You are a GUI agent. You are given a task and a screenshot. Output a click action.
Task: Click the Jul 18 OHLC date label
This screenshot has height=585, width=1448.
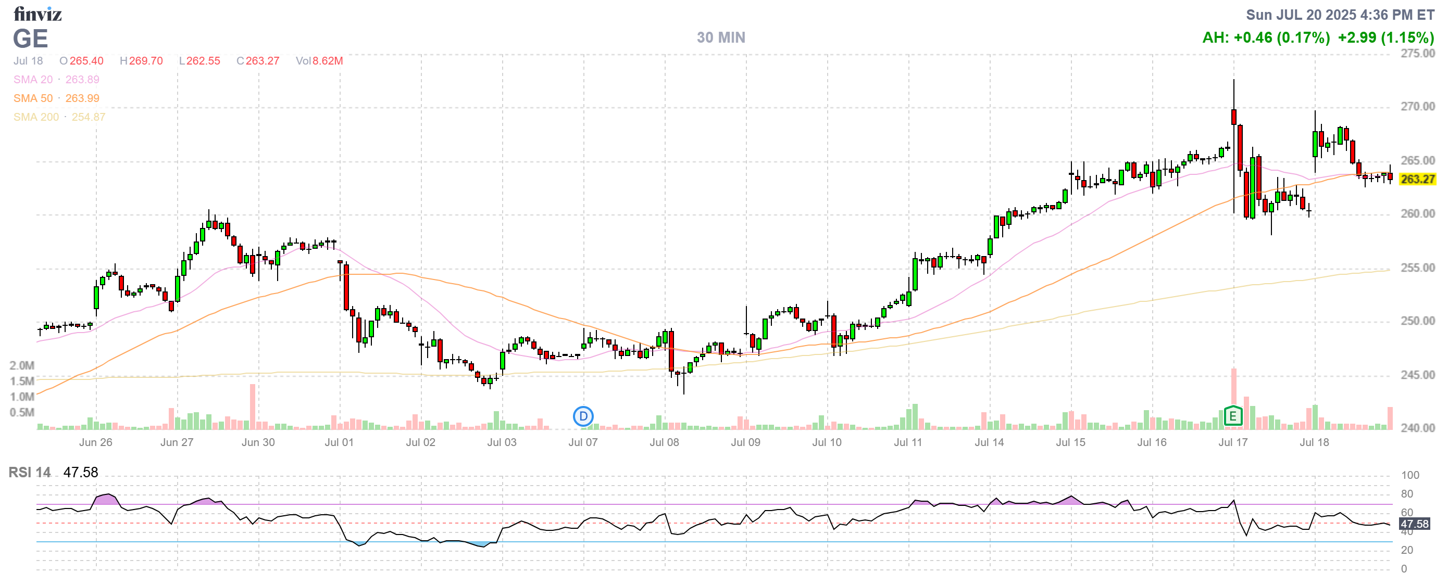pos(28,60)
